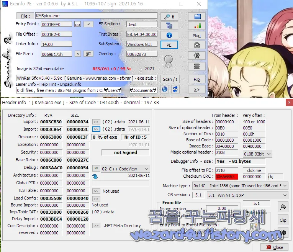Open the bar chart statistics icon
293x252 pixels.
point(197,26)
